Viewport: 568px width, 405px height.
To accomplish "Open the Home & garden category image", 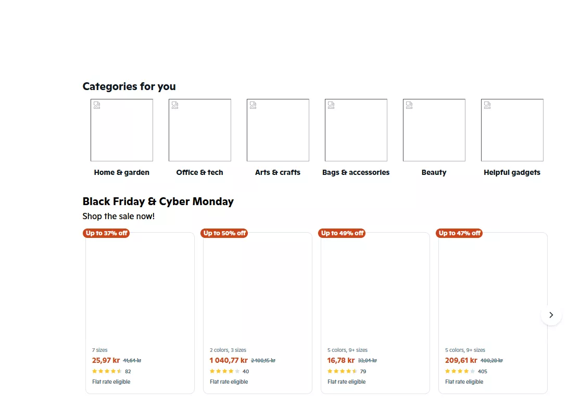I will click(x=122, y=130).
